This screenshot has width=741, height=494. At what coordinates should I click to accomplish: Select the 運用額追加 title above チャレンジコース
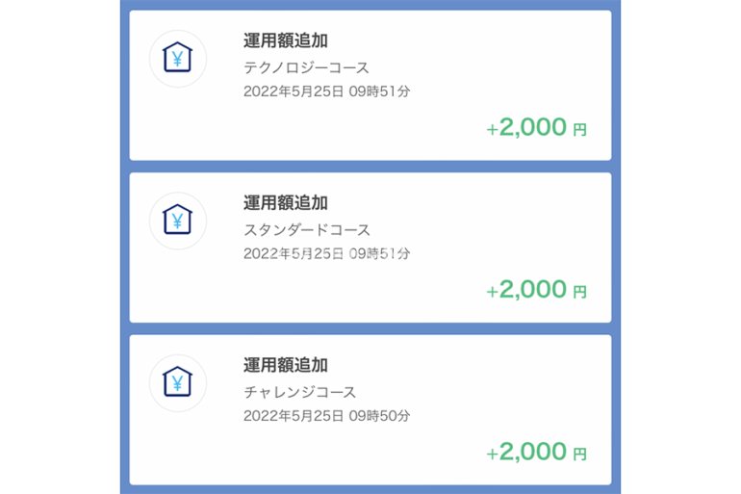[x=286, y=365]
